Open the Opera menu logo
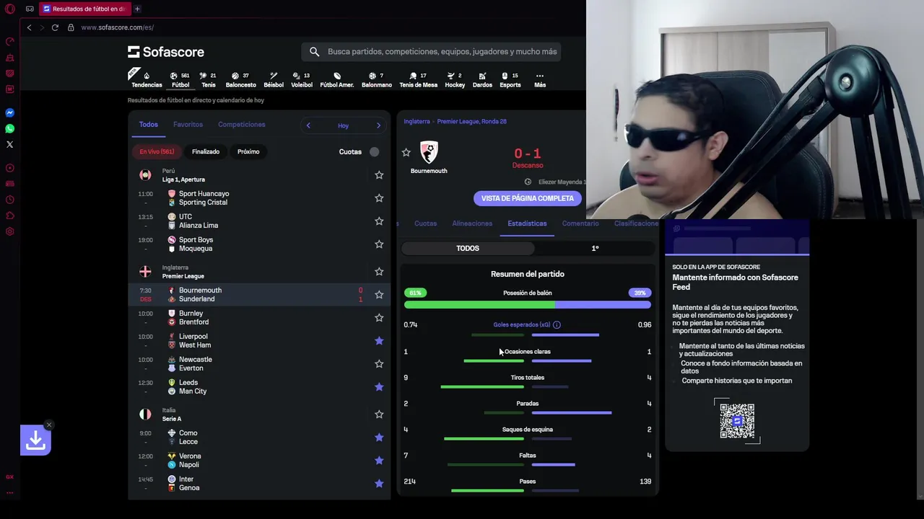This screenshot has height=519, width=924. (9, 9)
